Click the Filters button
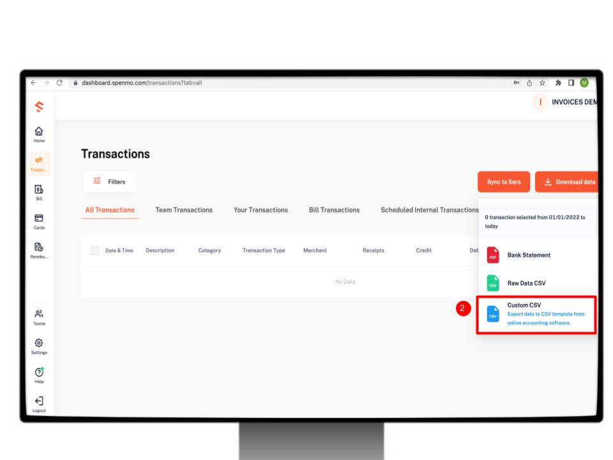Image resolution: width=613 pixels, height=460 pixels. pos(109,181)
